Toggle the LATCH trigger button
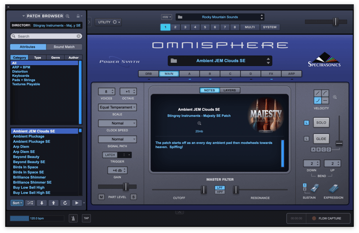The image size is (359, 233). click(x=110, y=155)
